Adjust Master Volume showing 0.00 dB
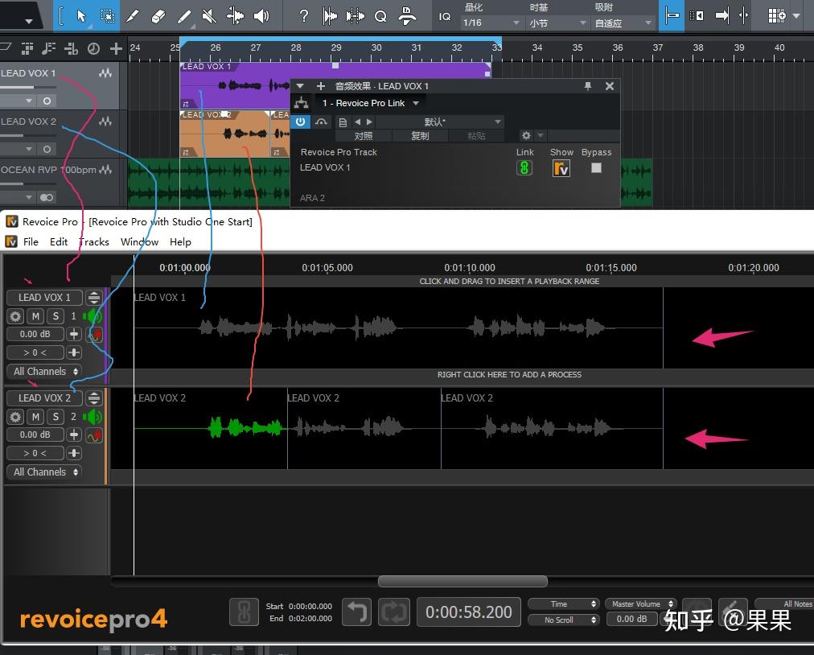Image resolution: width=814 pixels, height=655 pixels. point(631,619)
